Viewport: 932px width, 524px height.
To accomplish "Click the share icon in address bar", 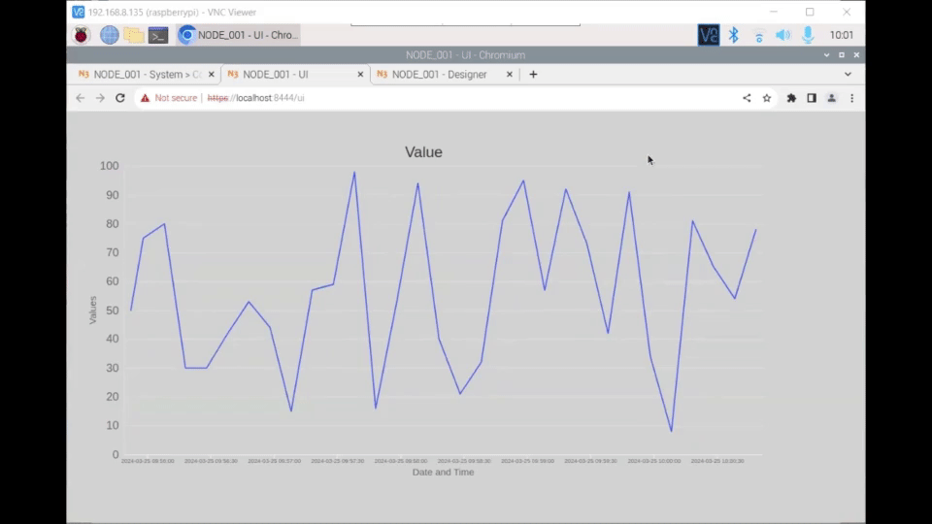I will tap(747, 98).
